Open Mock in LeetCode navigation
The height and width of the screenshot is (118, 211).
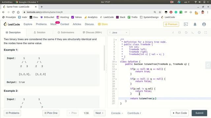(53, 24)
